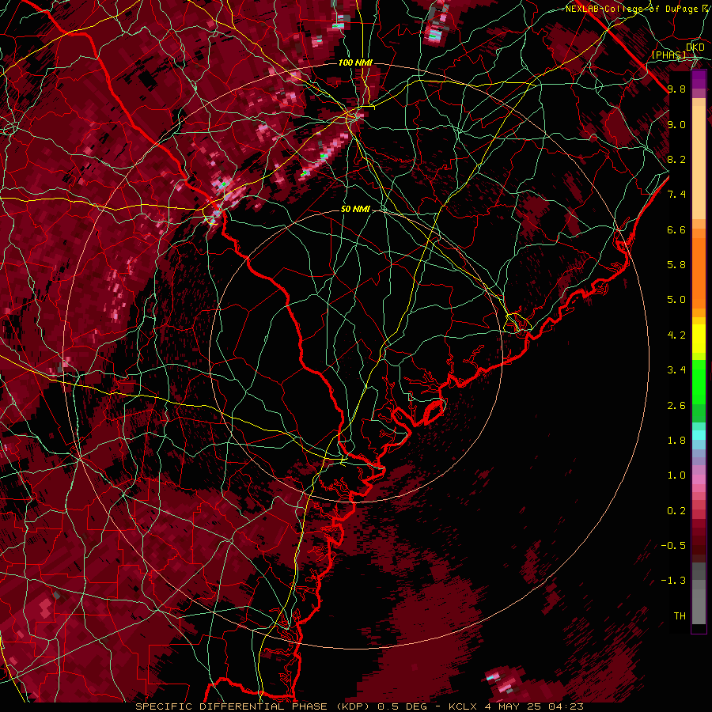
Task: Click the -1.3 scale label
Action: click(x=673, y=581)
